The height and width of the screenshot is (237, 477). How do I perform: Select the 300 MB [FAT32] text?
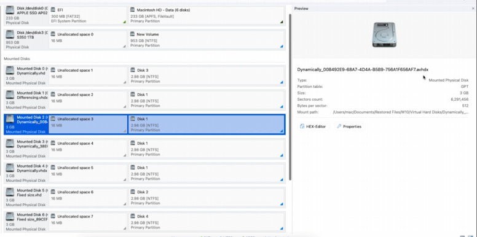[65, 16]
